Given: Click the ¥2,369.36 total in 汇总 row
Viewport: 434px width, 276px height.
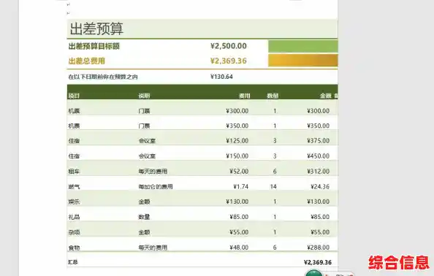Looking at the screenshot, I should pos(318,262).
